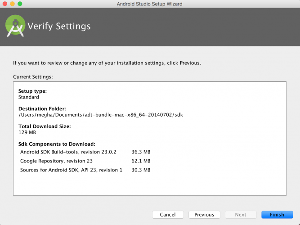300x225 pixels.
Task: Select the 36.3 MB size value
Action: pyautogui.click(x=141, y=152)
